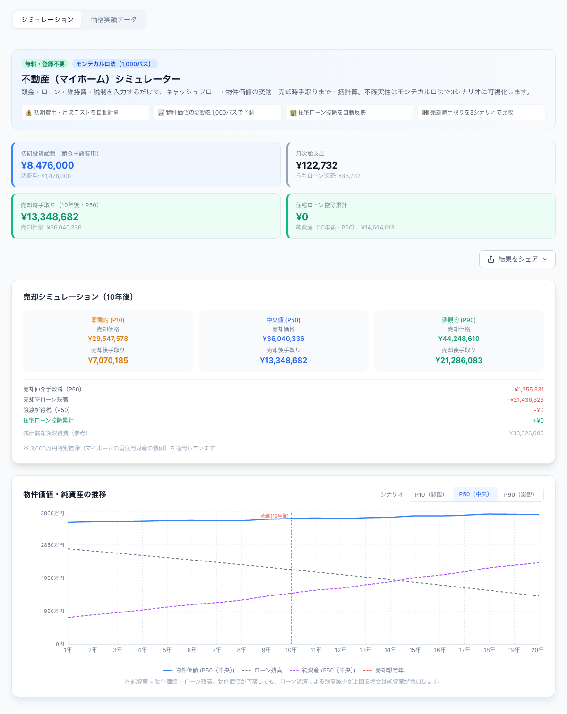Expand the 結果をシェア dropdown chevron
The image size is (567, 714).
pos(545,259)
